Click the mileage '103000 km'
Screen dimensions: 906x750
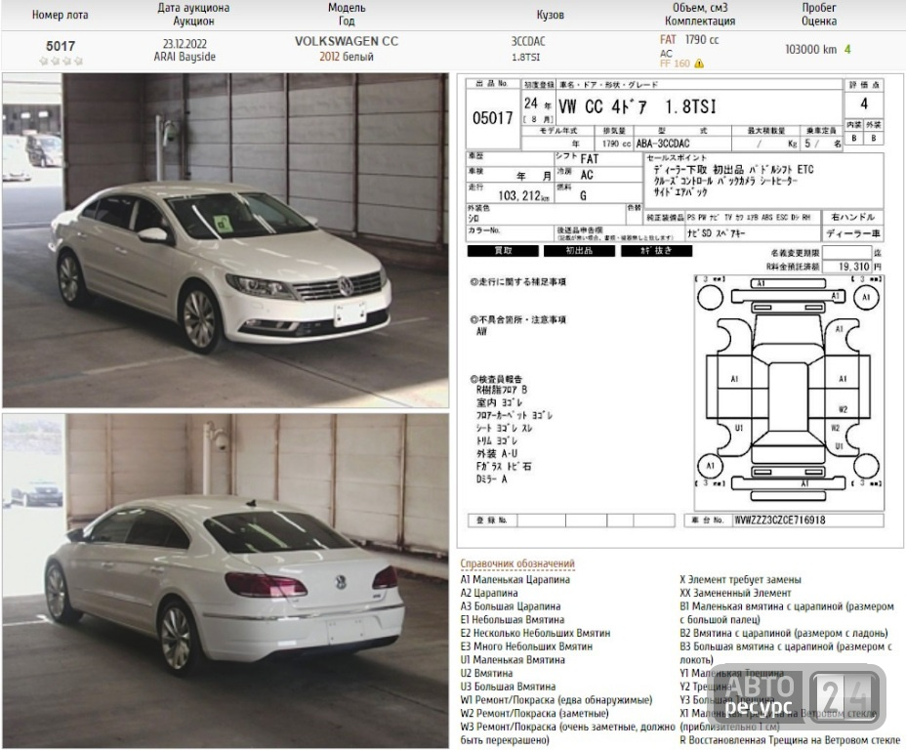810,49
